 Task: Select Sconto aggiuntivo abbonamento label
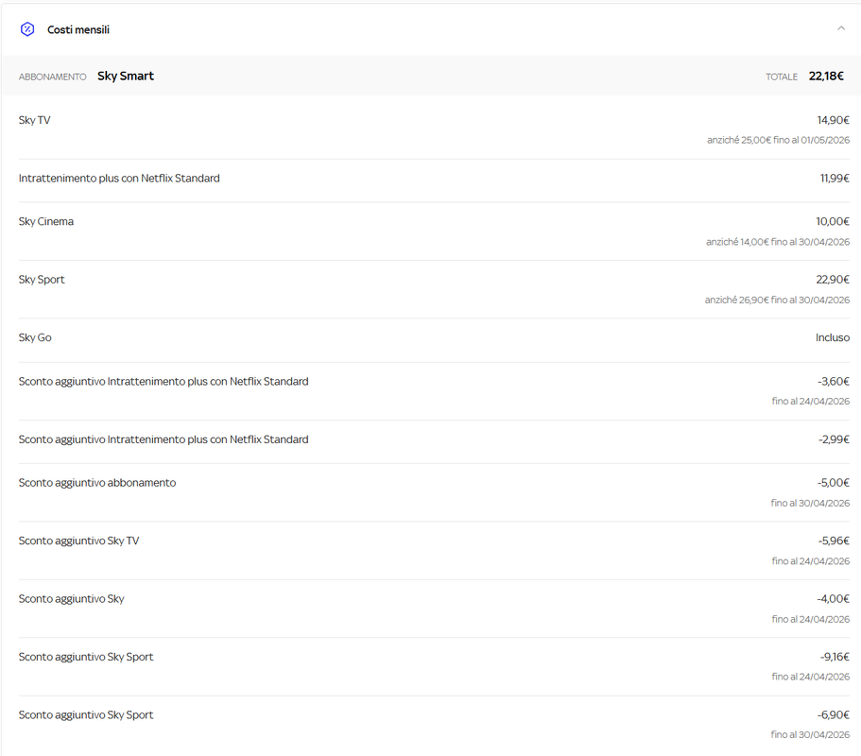[x=97, y=483]
